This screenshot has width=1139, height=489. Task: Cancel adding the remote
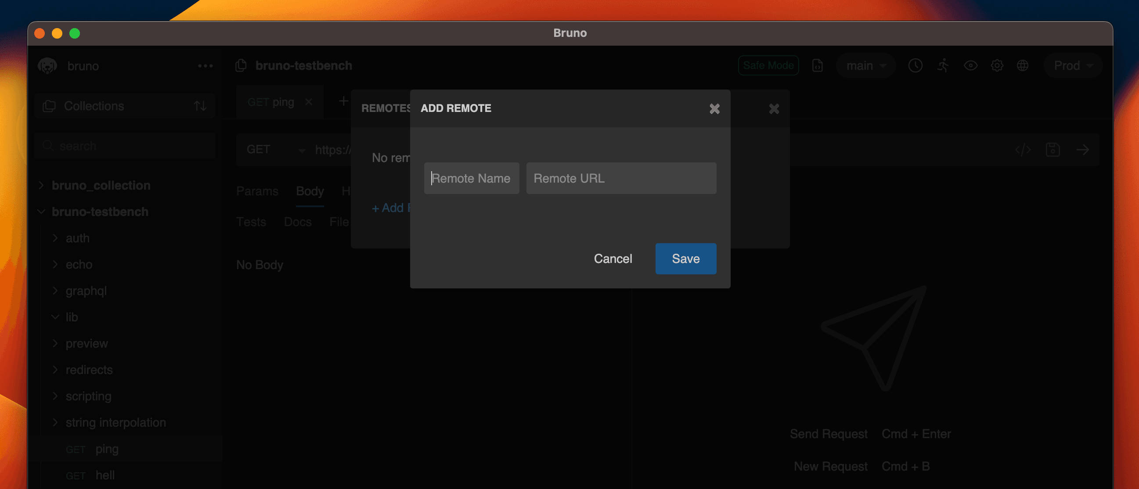pos(613,259)
